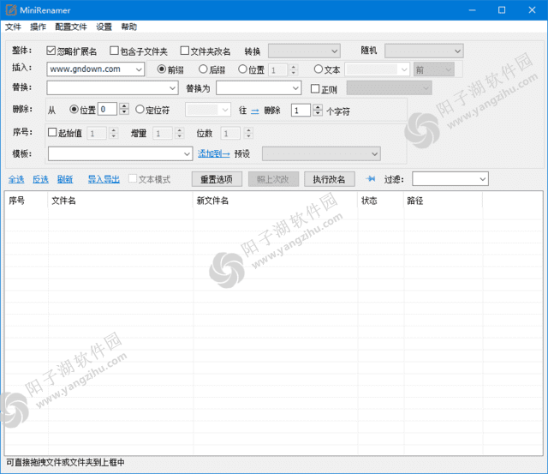
Task: Click the 添加到→ link
Action: (213, 153)
